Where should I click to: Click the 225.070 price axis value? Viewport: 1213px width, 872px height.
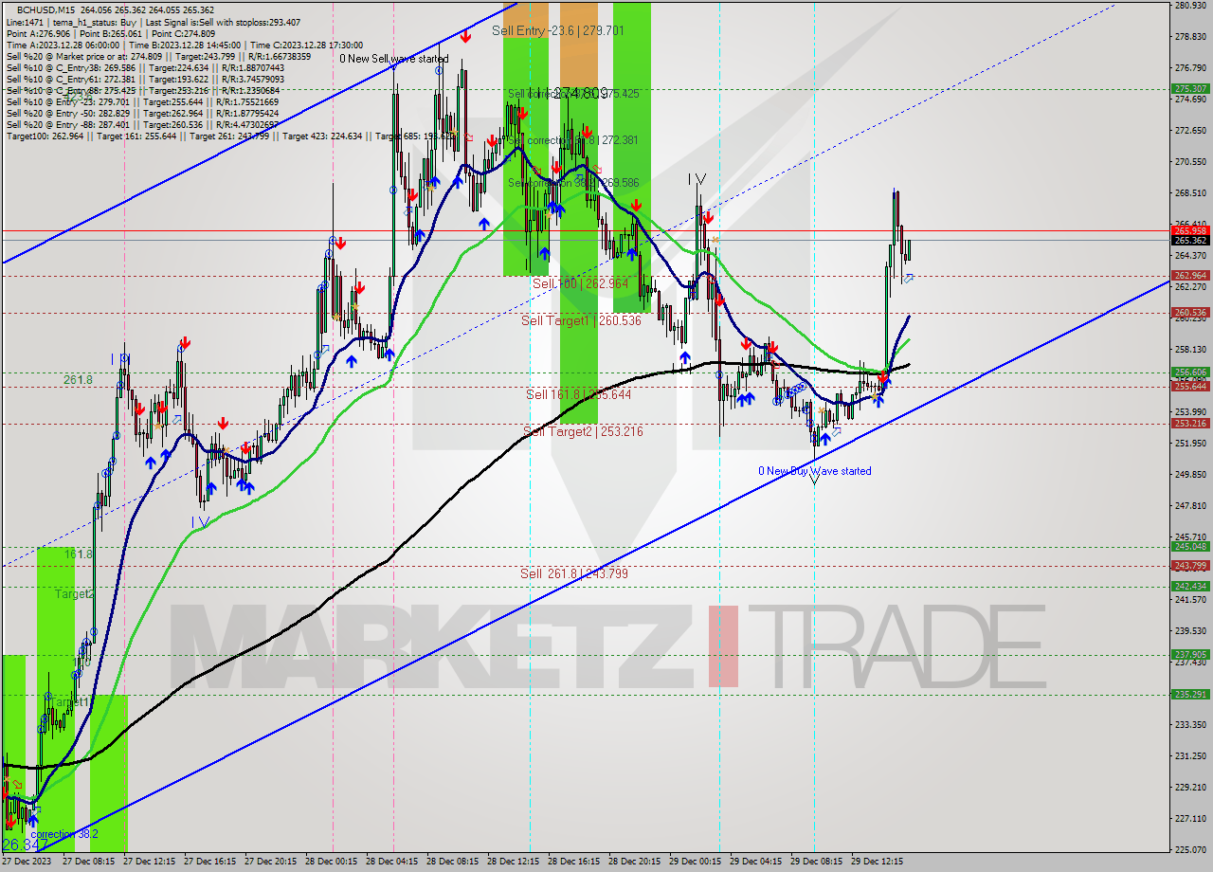(1190, 849)
